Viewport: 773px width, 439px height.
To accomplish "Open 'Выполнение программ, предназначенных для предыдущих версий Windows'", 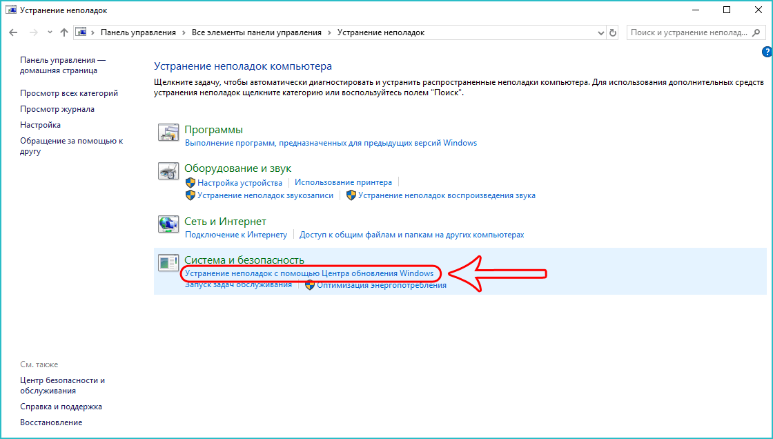I will (x=331, y=143).
